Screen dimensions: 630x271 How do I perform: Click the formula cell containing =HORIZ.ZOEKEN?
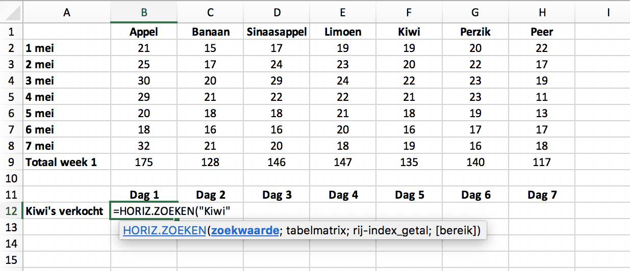144,210
